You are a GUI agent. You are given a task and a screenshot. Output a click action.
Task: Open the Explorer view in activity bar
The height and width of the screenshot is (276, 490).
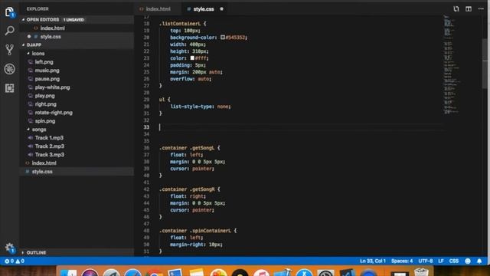pyautogui.click(x=9, y=12)
